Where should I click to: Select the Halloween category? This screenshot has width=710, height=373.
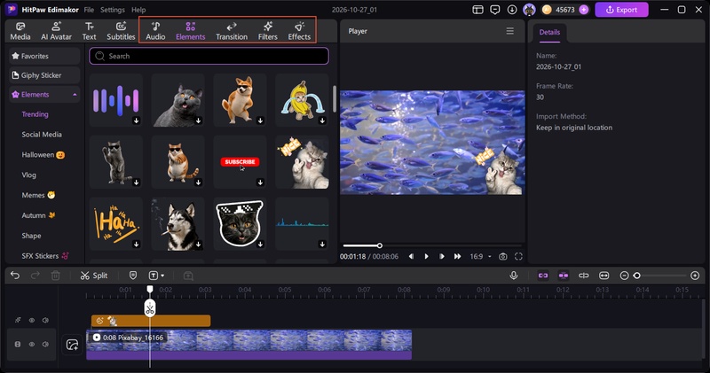tap(43, 155)
